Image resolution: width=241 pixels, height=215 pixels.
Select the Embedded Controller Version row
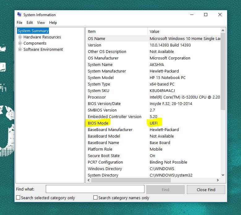click(153, 117)
